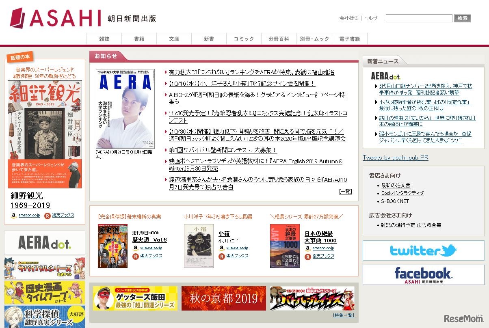Click the 検索 search button
489x328 pixels.
click(463, 18)
